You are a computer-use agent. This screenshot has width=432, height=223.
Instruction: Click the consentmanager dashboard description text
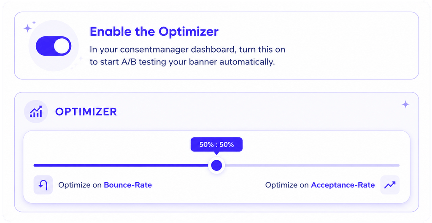[187, 56]
